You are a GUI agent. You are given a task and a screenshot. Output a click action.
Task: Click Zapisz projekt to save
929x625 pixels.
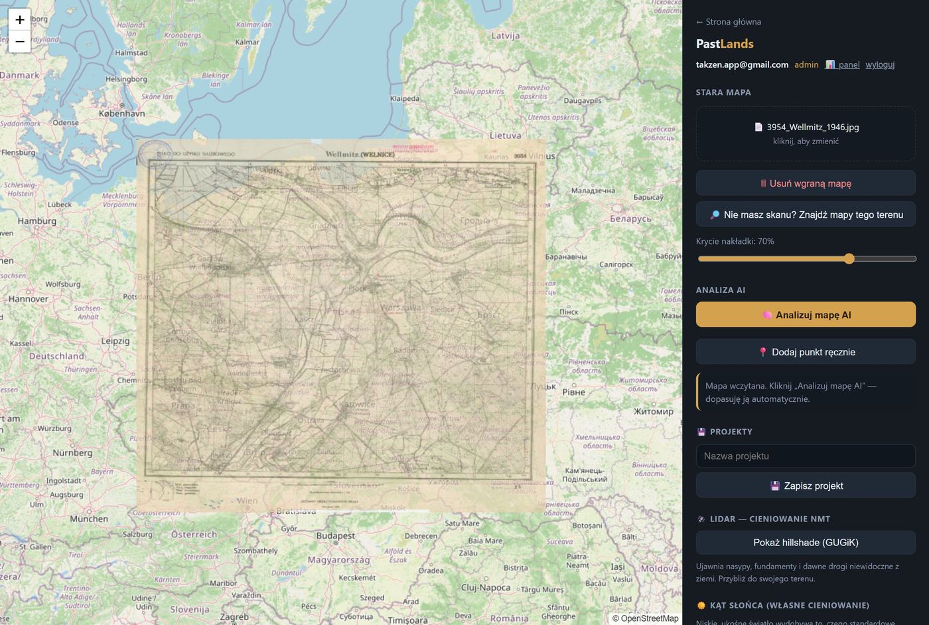806,486
